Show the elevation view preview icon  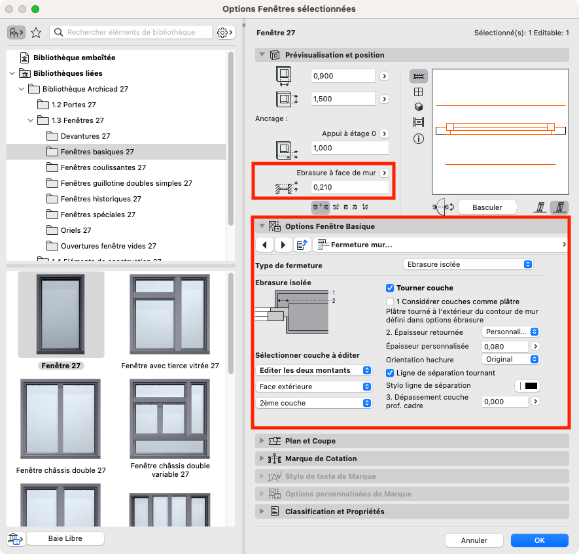419,122
